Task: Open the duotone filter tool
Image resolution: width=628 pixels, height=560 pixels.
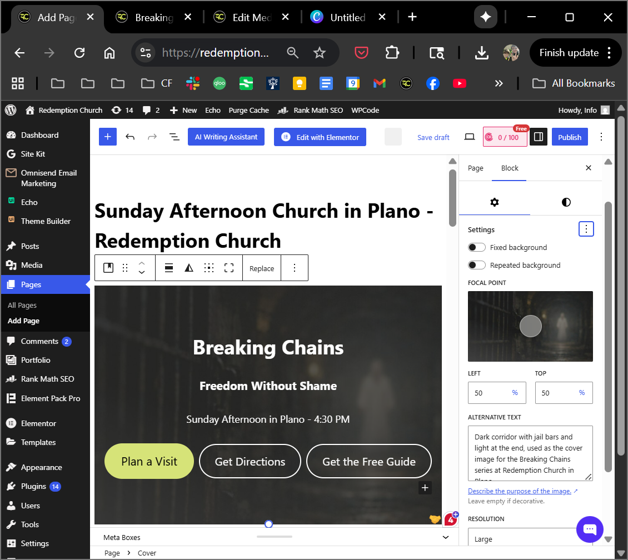Action: point(189,268)
